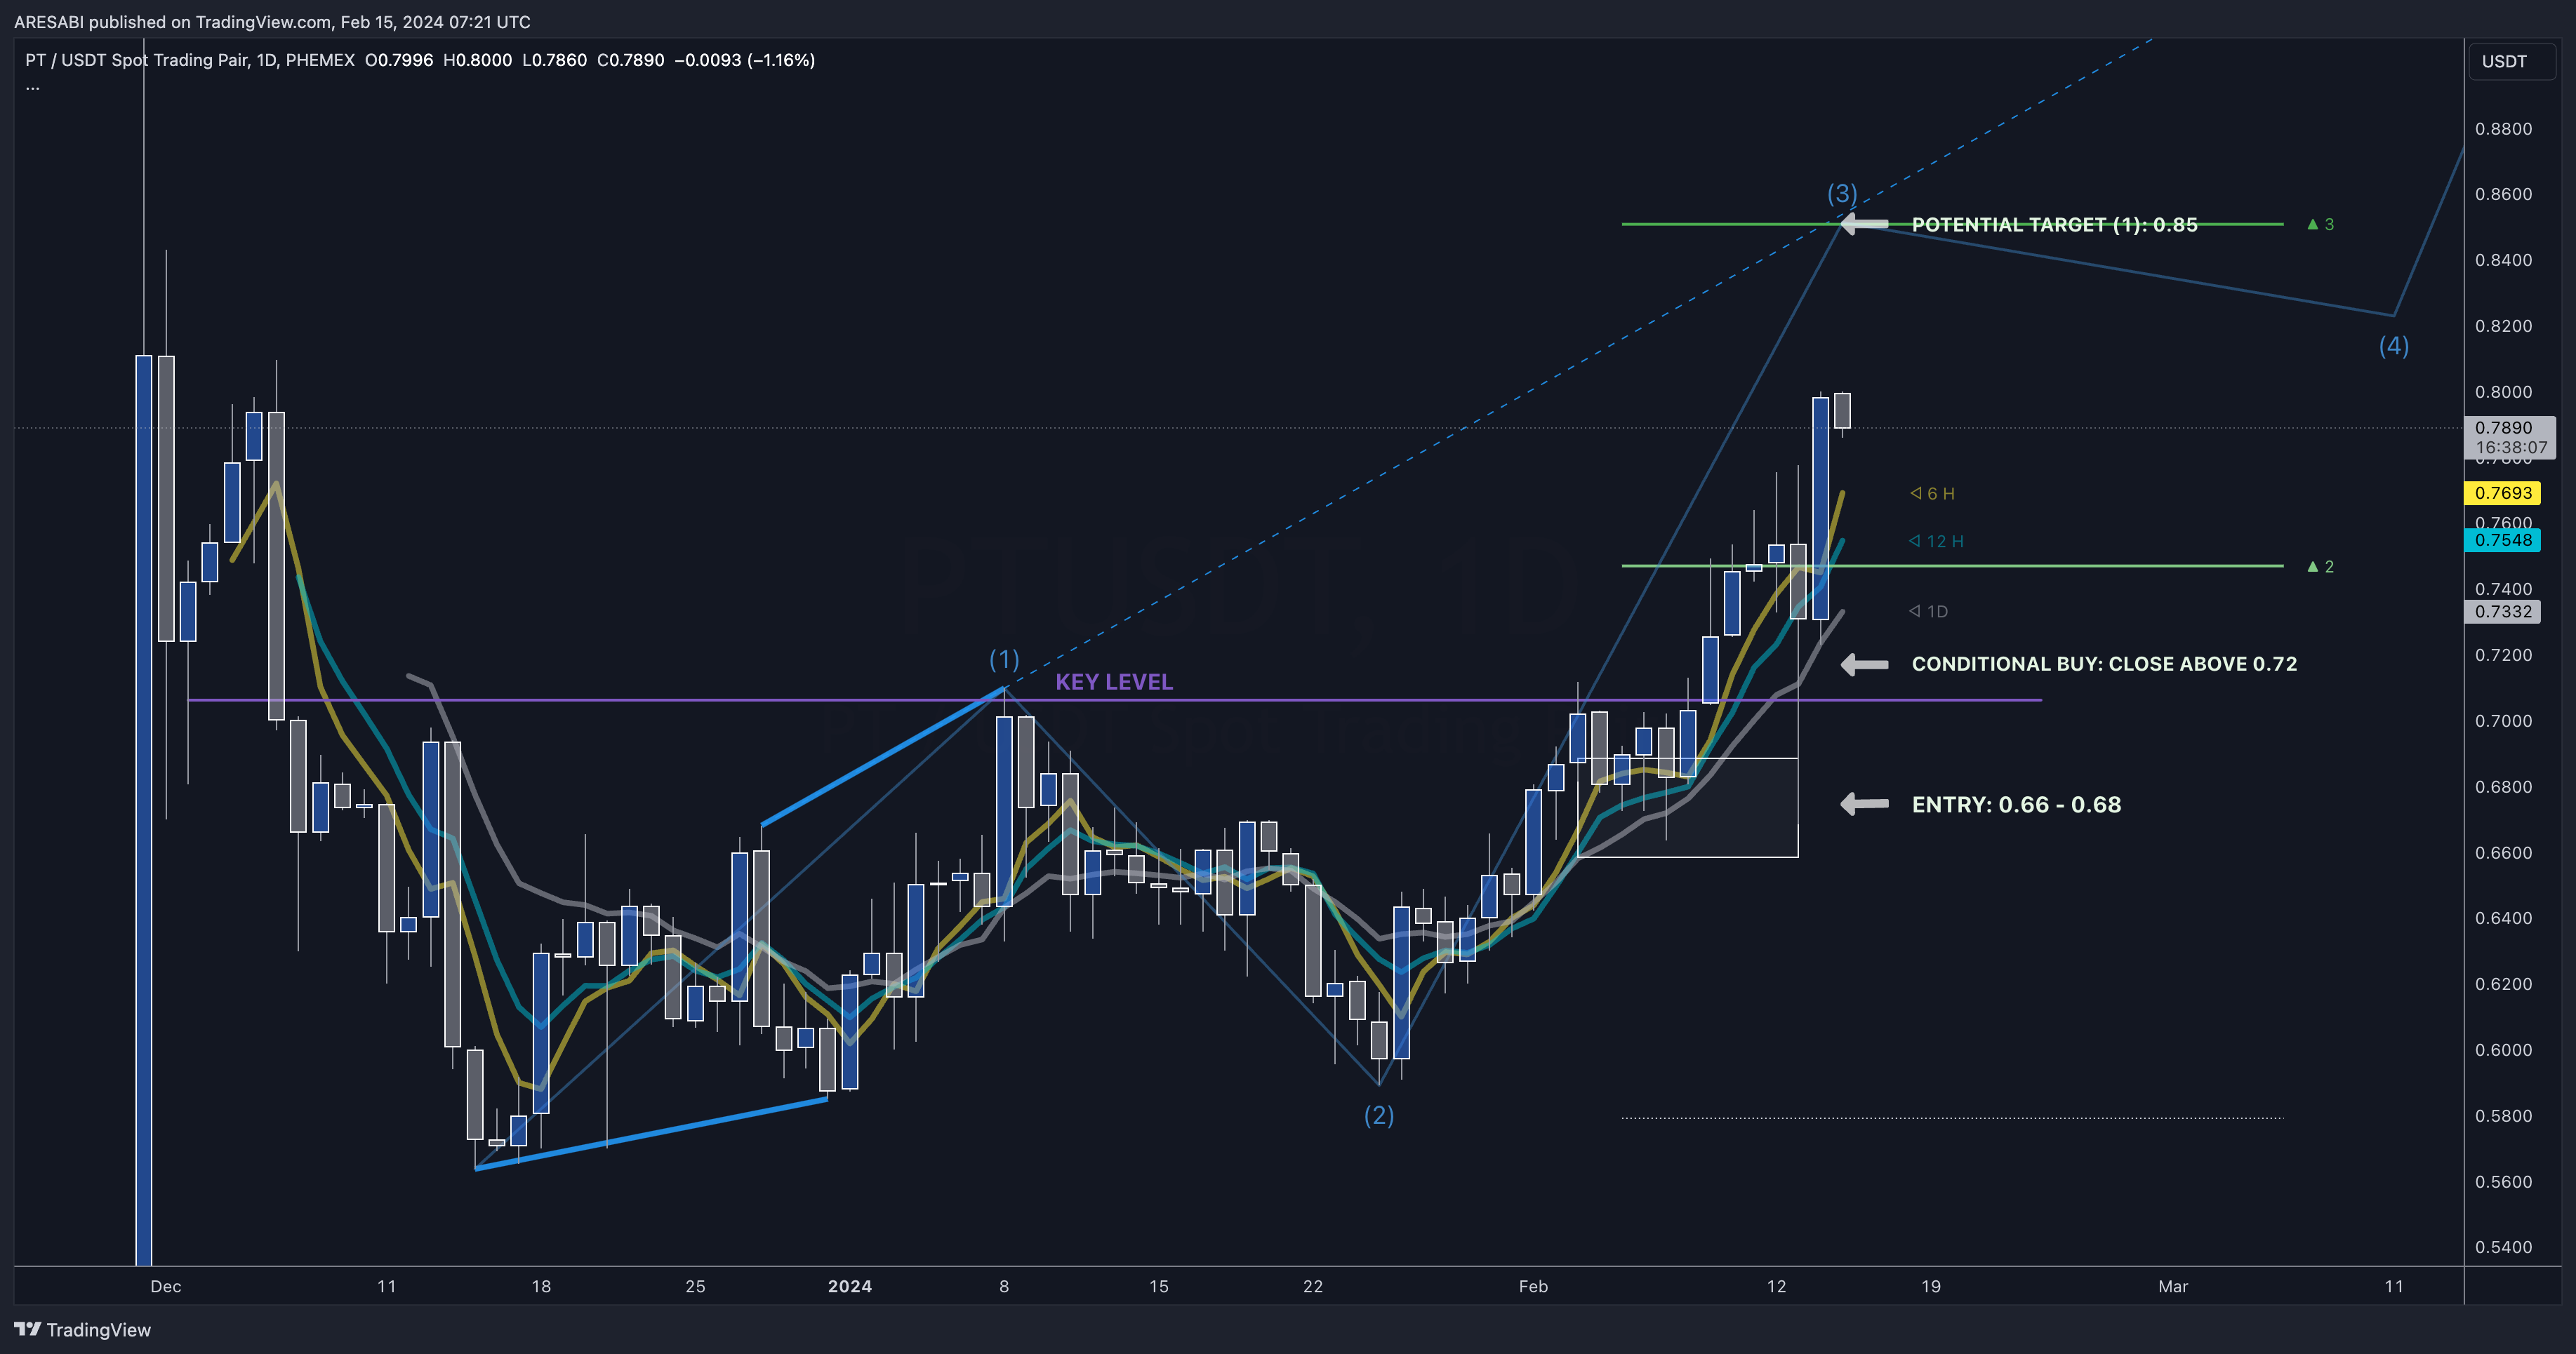Click the 1D moving average label
Screen dimensions: 2576x1354
(x=1928, y=612)
